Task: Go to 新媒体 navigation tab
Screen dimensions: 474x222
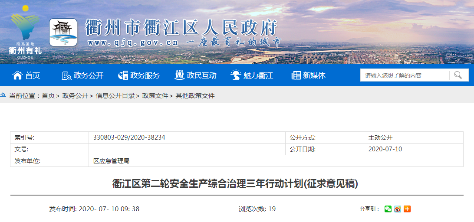Action: pyautogui.click(x=314, y=75)
